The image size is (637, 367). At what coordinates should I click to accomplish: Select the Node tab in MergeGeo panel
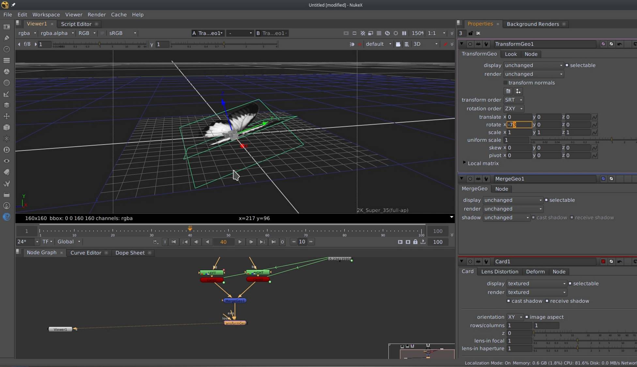pyautogui.click(x=501, y=189)
